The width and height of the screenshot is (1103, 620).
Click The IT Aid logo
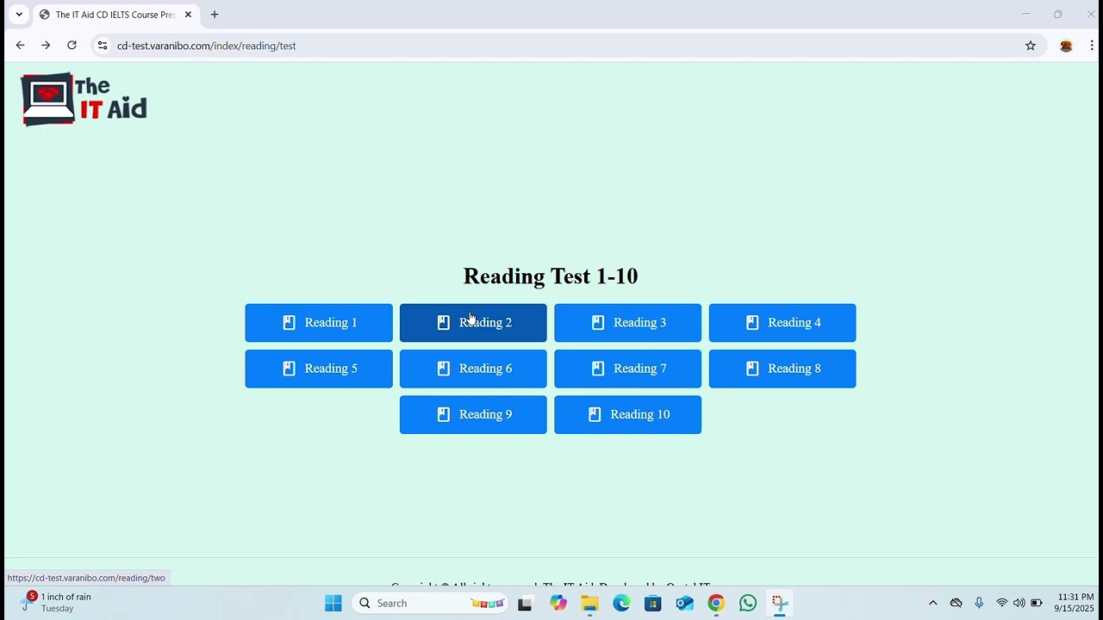coord(84,99)
